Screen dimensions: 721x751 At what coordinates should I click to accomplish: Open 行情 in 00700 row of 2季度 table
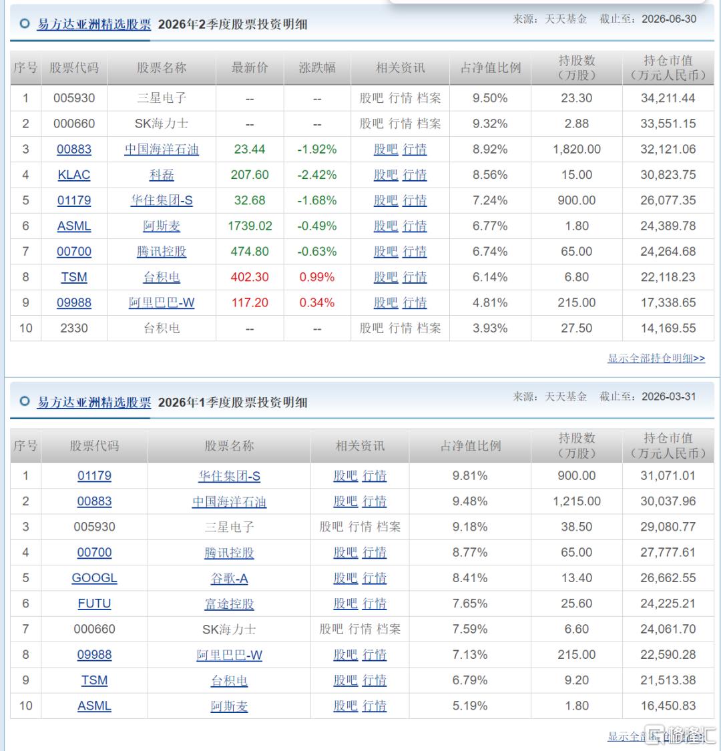pyautogui.click(x=415, y=252)
